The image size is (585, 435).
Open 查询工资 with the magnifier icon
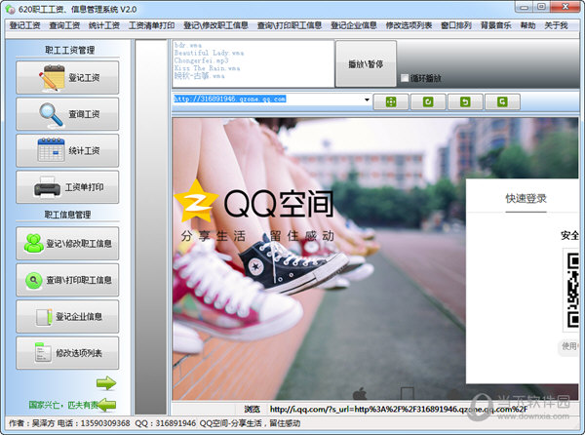click(x=67, y=114)
